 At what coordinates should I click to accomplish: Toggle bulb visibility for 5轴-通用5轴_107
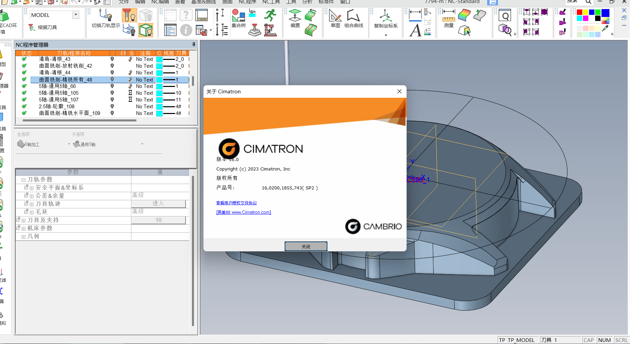[x=112, y=99]
